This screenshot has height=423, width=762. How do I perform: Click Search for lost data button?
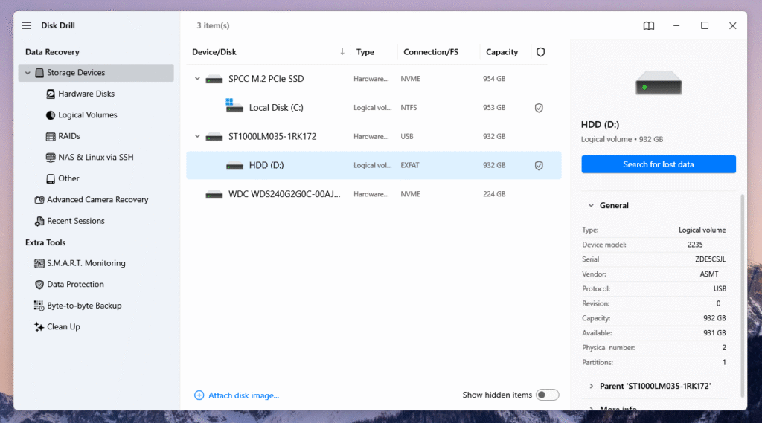pos(658,164)
